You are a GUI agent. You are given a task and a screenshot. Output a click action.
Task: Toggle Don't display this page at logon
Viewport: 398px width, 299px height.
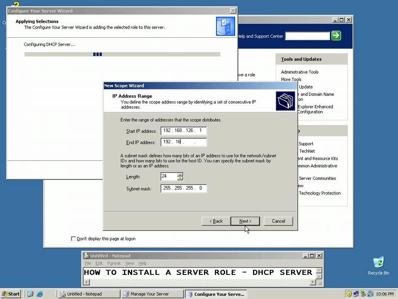[73, 239]
